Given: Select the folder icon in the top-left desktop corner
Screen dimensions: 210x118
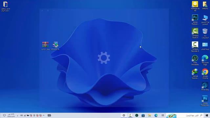Looking at the screenshot, I should [6, 6].
